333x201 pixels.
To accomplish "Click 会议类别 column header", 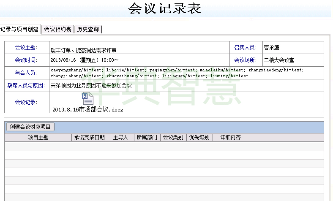I will pyautogui.click(x=173, y=138).
